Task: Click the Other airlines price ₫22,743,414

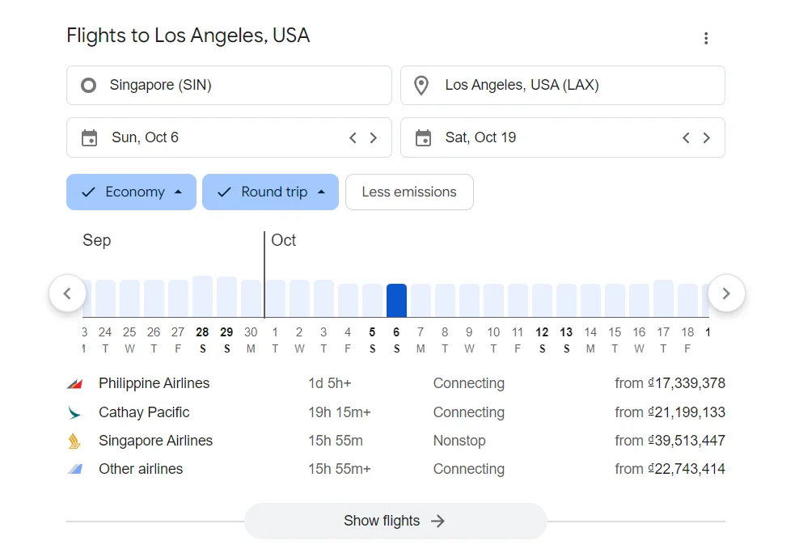Action: 687,469
